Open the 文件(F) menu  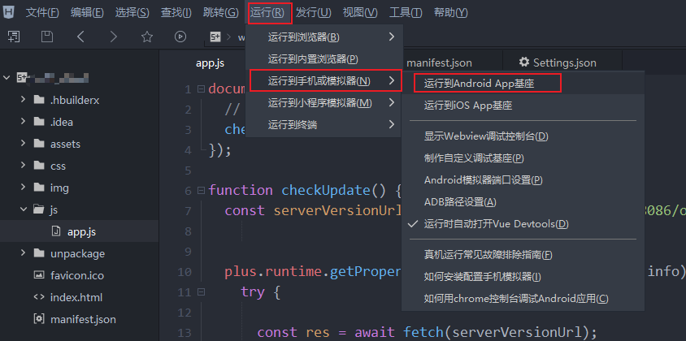pyautogui.click(x=42, y=13)
